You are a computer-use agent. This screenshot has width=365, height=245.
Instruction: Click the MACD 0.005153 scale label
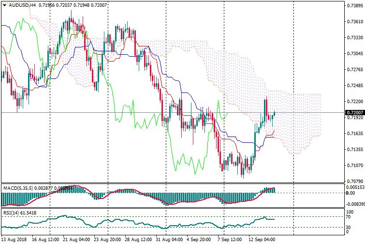click(355, 187)
